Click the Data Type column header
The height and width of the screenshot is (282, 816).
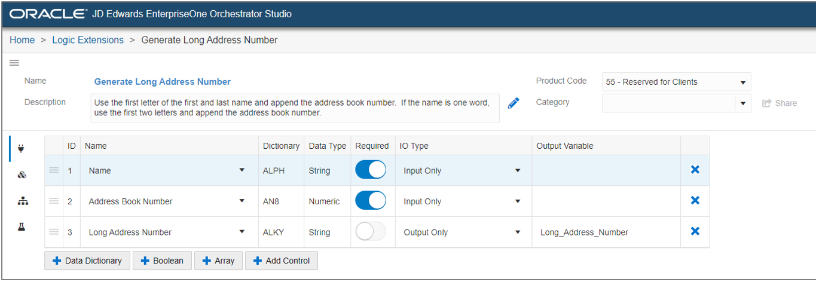point(328,146)
